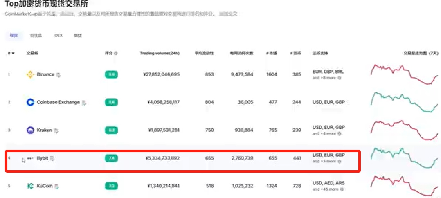Click the small icon beside the Kraken name

point(56,130)
